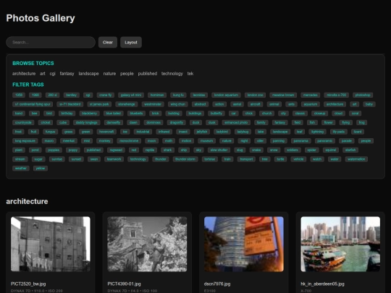Select the stonehenge filter tag
Image resolution: width=391 pixels, height=293 pixels.
tap(127, 104)
